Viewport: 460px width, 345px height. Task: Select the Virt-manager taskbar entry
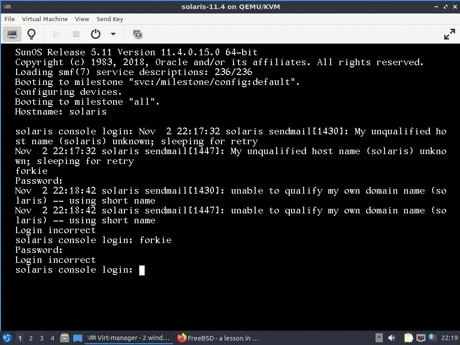[128, 338]
